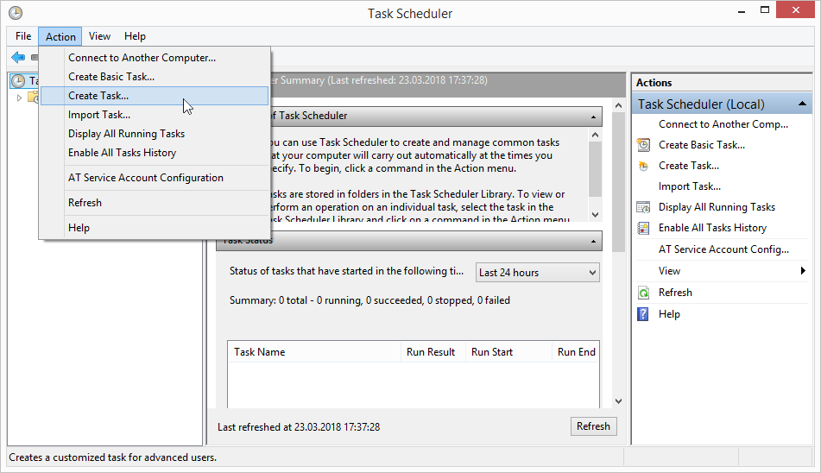Click the main pane scrollbar up arrow
The width and height of the screenshot is (821, 473).
point(618,105)
